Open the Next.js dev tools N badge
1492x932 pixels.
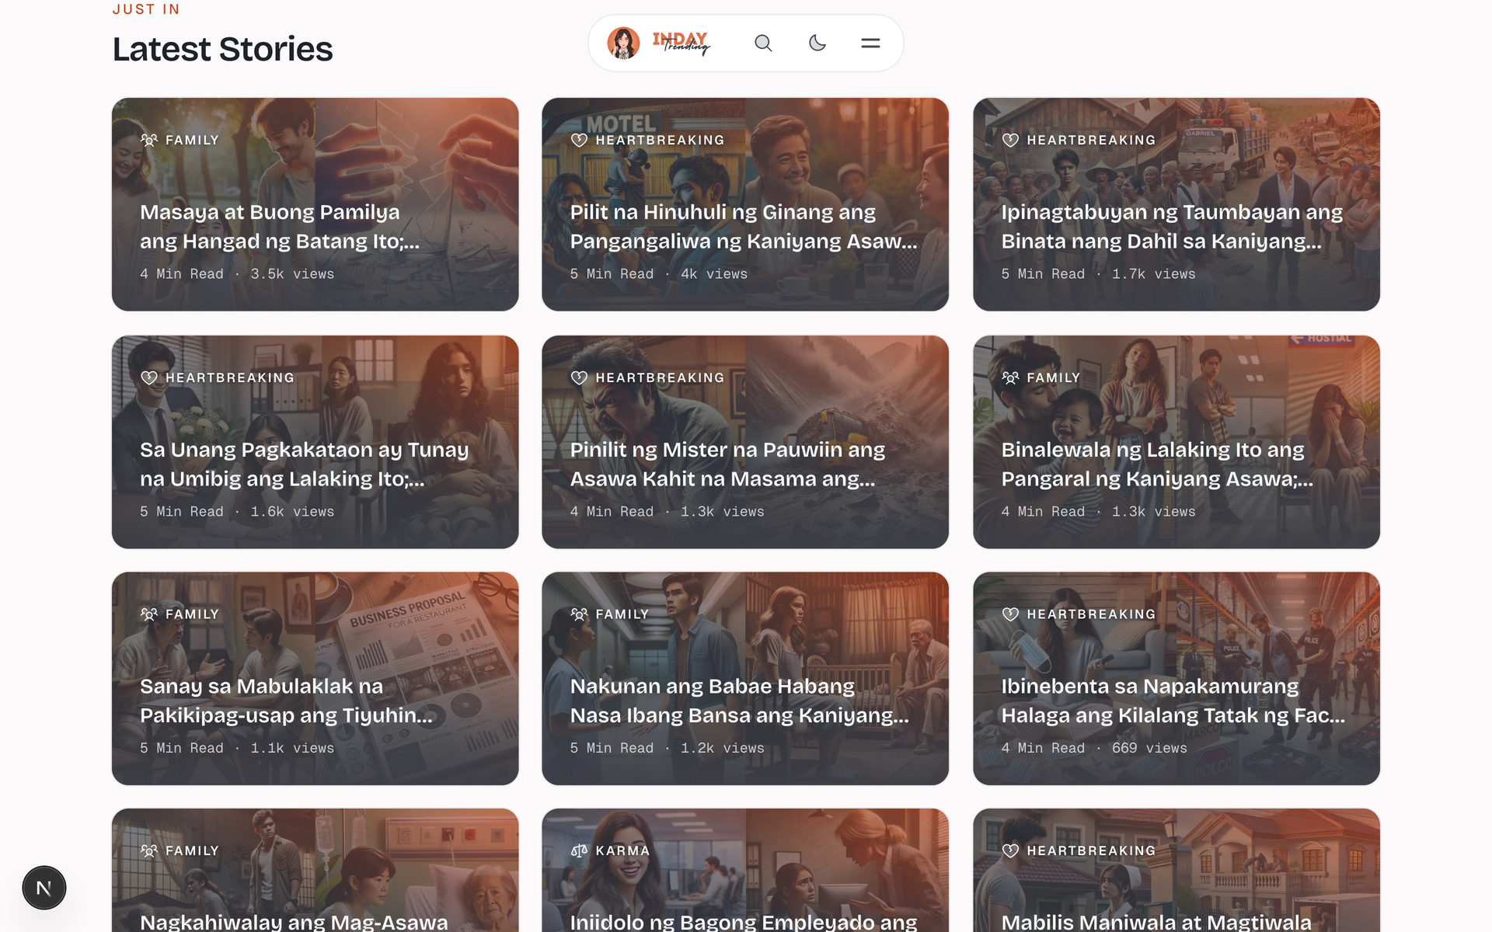tap(44, 888)
